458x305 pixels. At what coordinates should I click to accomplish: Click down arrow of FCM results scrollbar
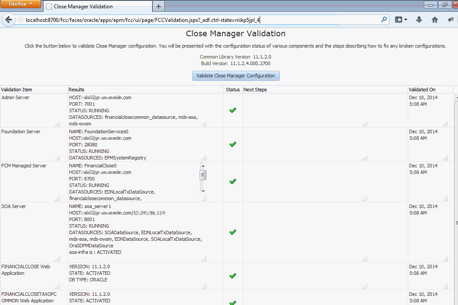(x=203, y=191)
